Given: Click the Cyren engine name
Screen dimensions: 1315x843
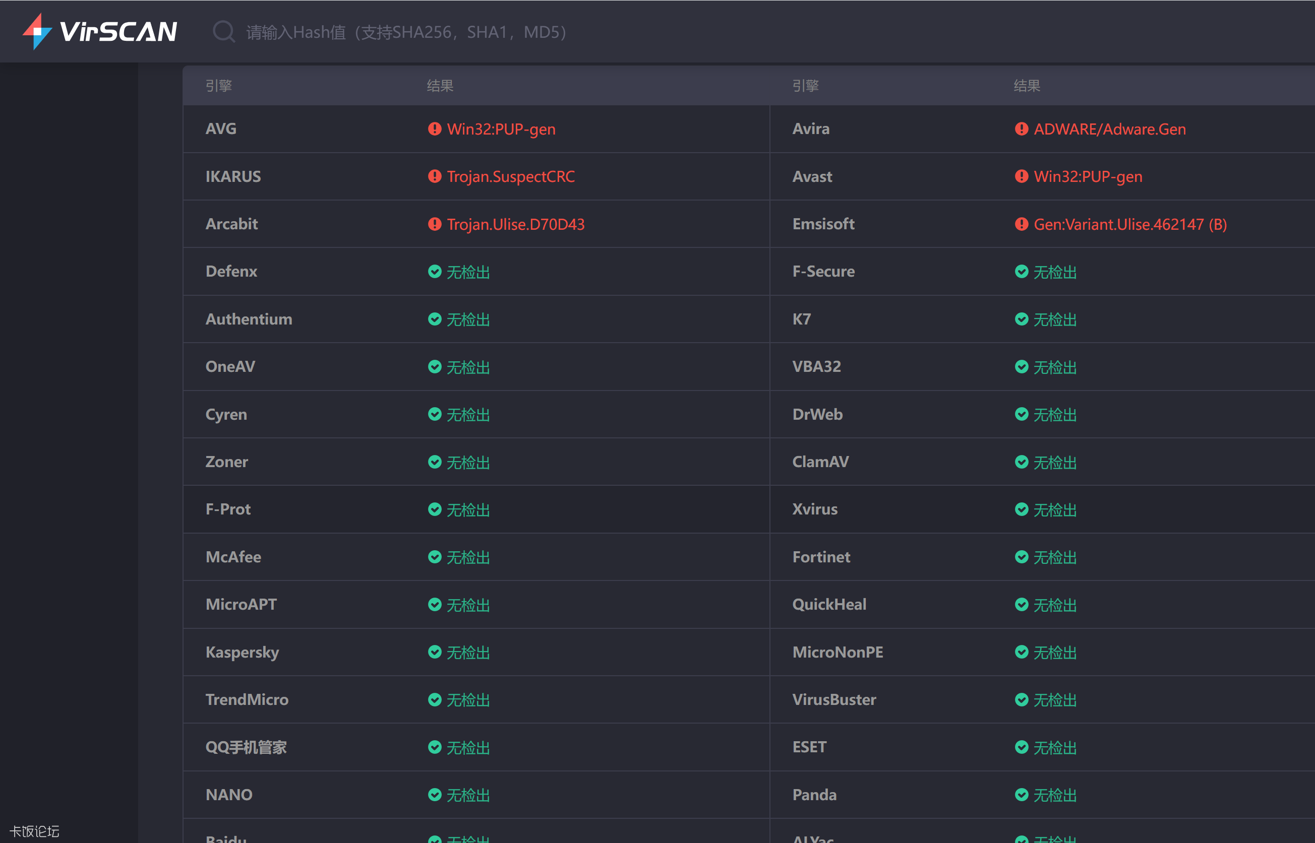Looking at the screenshot, I should [226, 414].
